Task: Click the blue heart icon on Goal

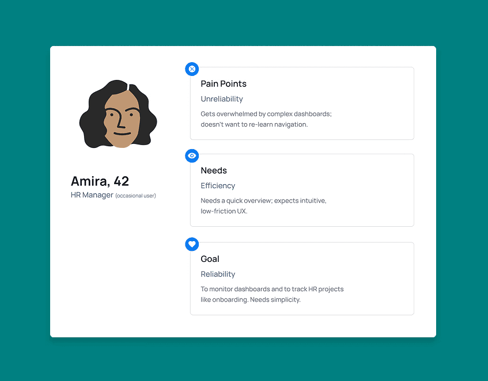Action: click(x=192, y=244)
